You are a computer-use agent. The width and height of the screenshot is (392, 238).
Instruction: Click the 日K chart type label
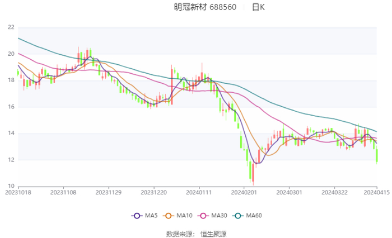point(258,7)
